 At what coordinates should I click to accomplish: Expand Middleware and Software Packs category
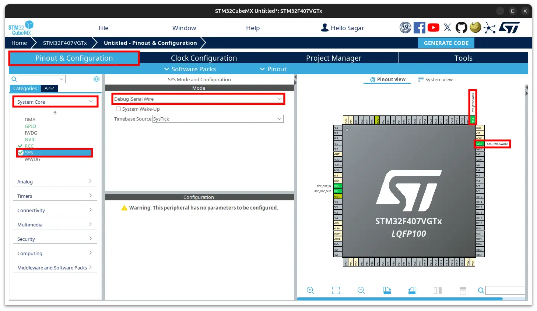click(x=55, y=268)
